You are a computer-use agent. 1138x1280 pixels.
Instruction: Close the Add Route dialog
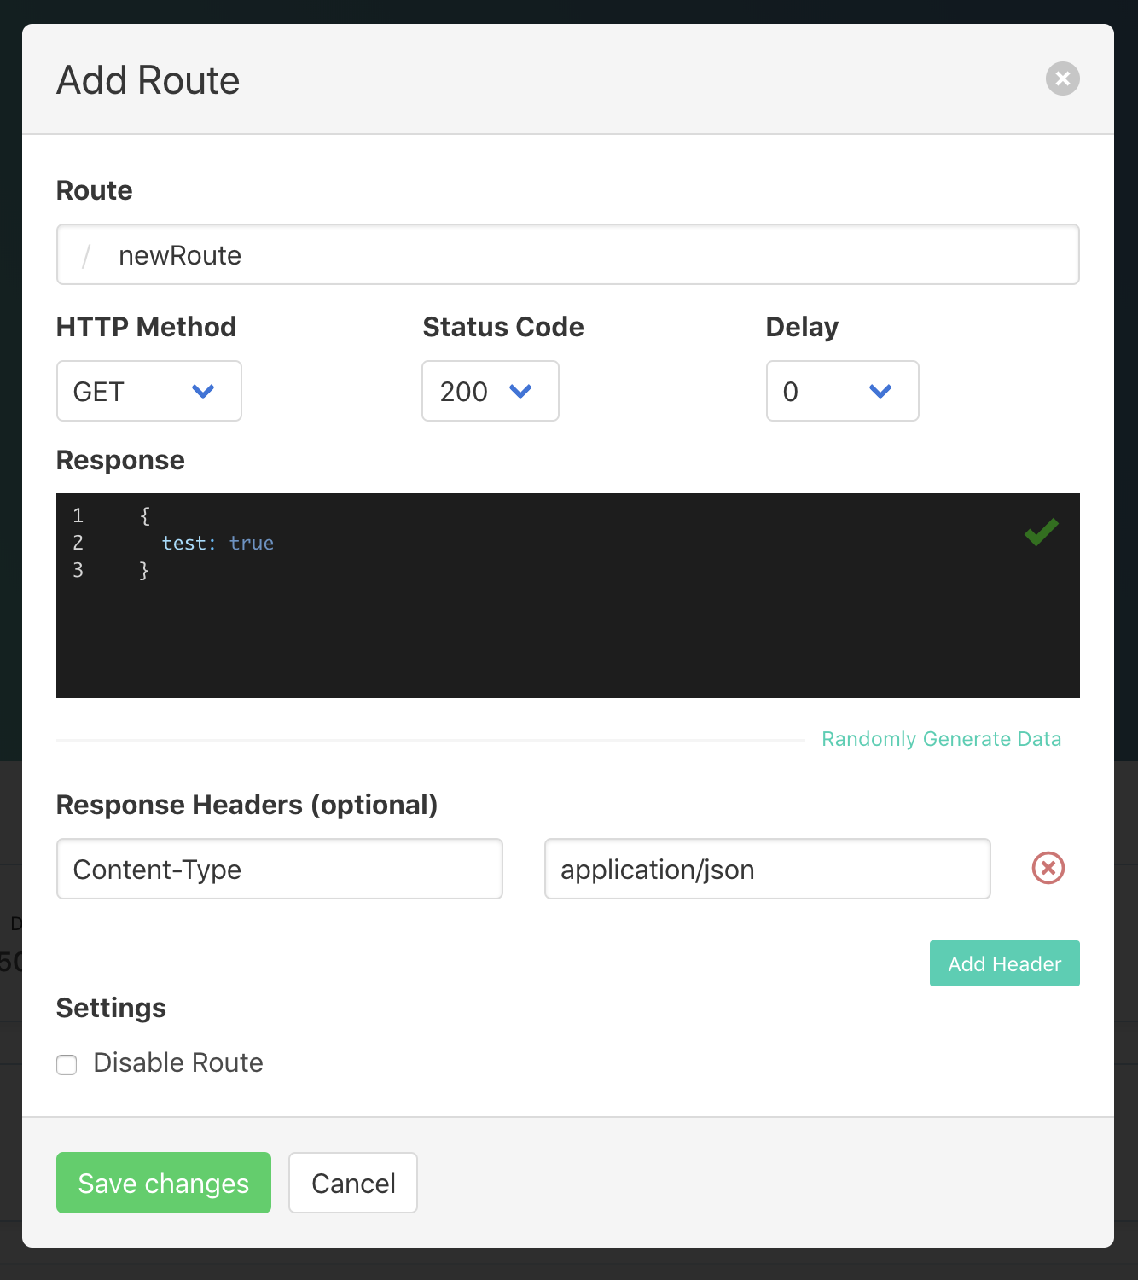pos(1062,79)
